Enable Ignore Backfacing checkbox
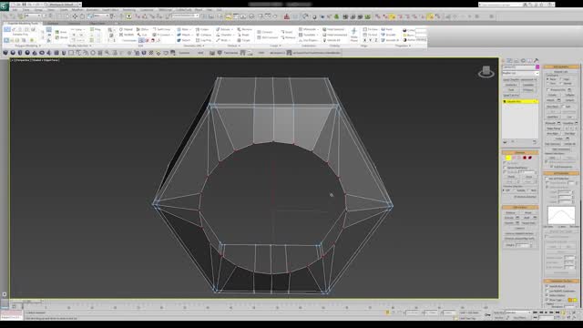 coord(505,168)
